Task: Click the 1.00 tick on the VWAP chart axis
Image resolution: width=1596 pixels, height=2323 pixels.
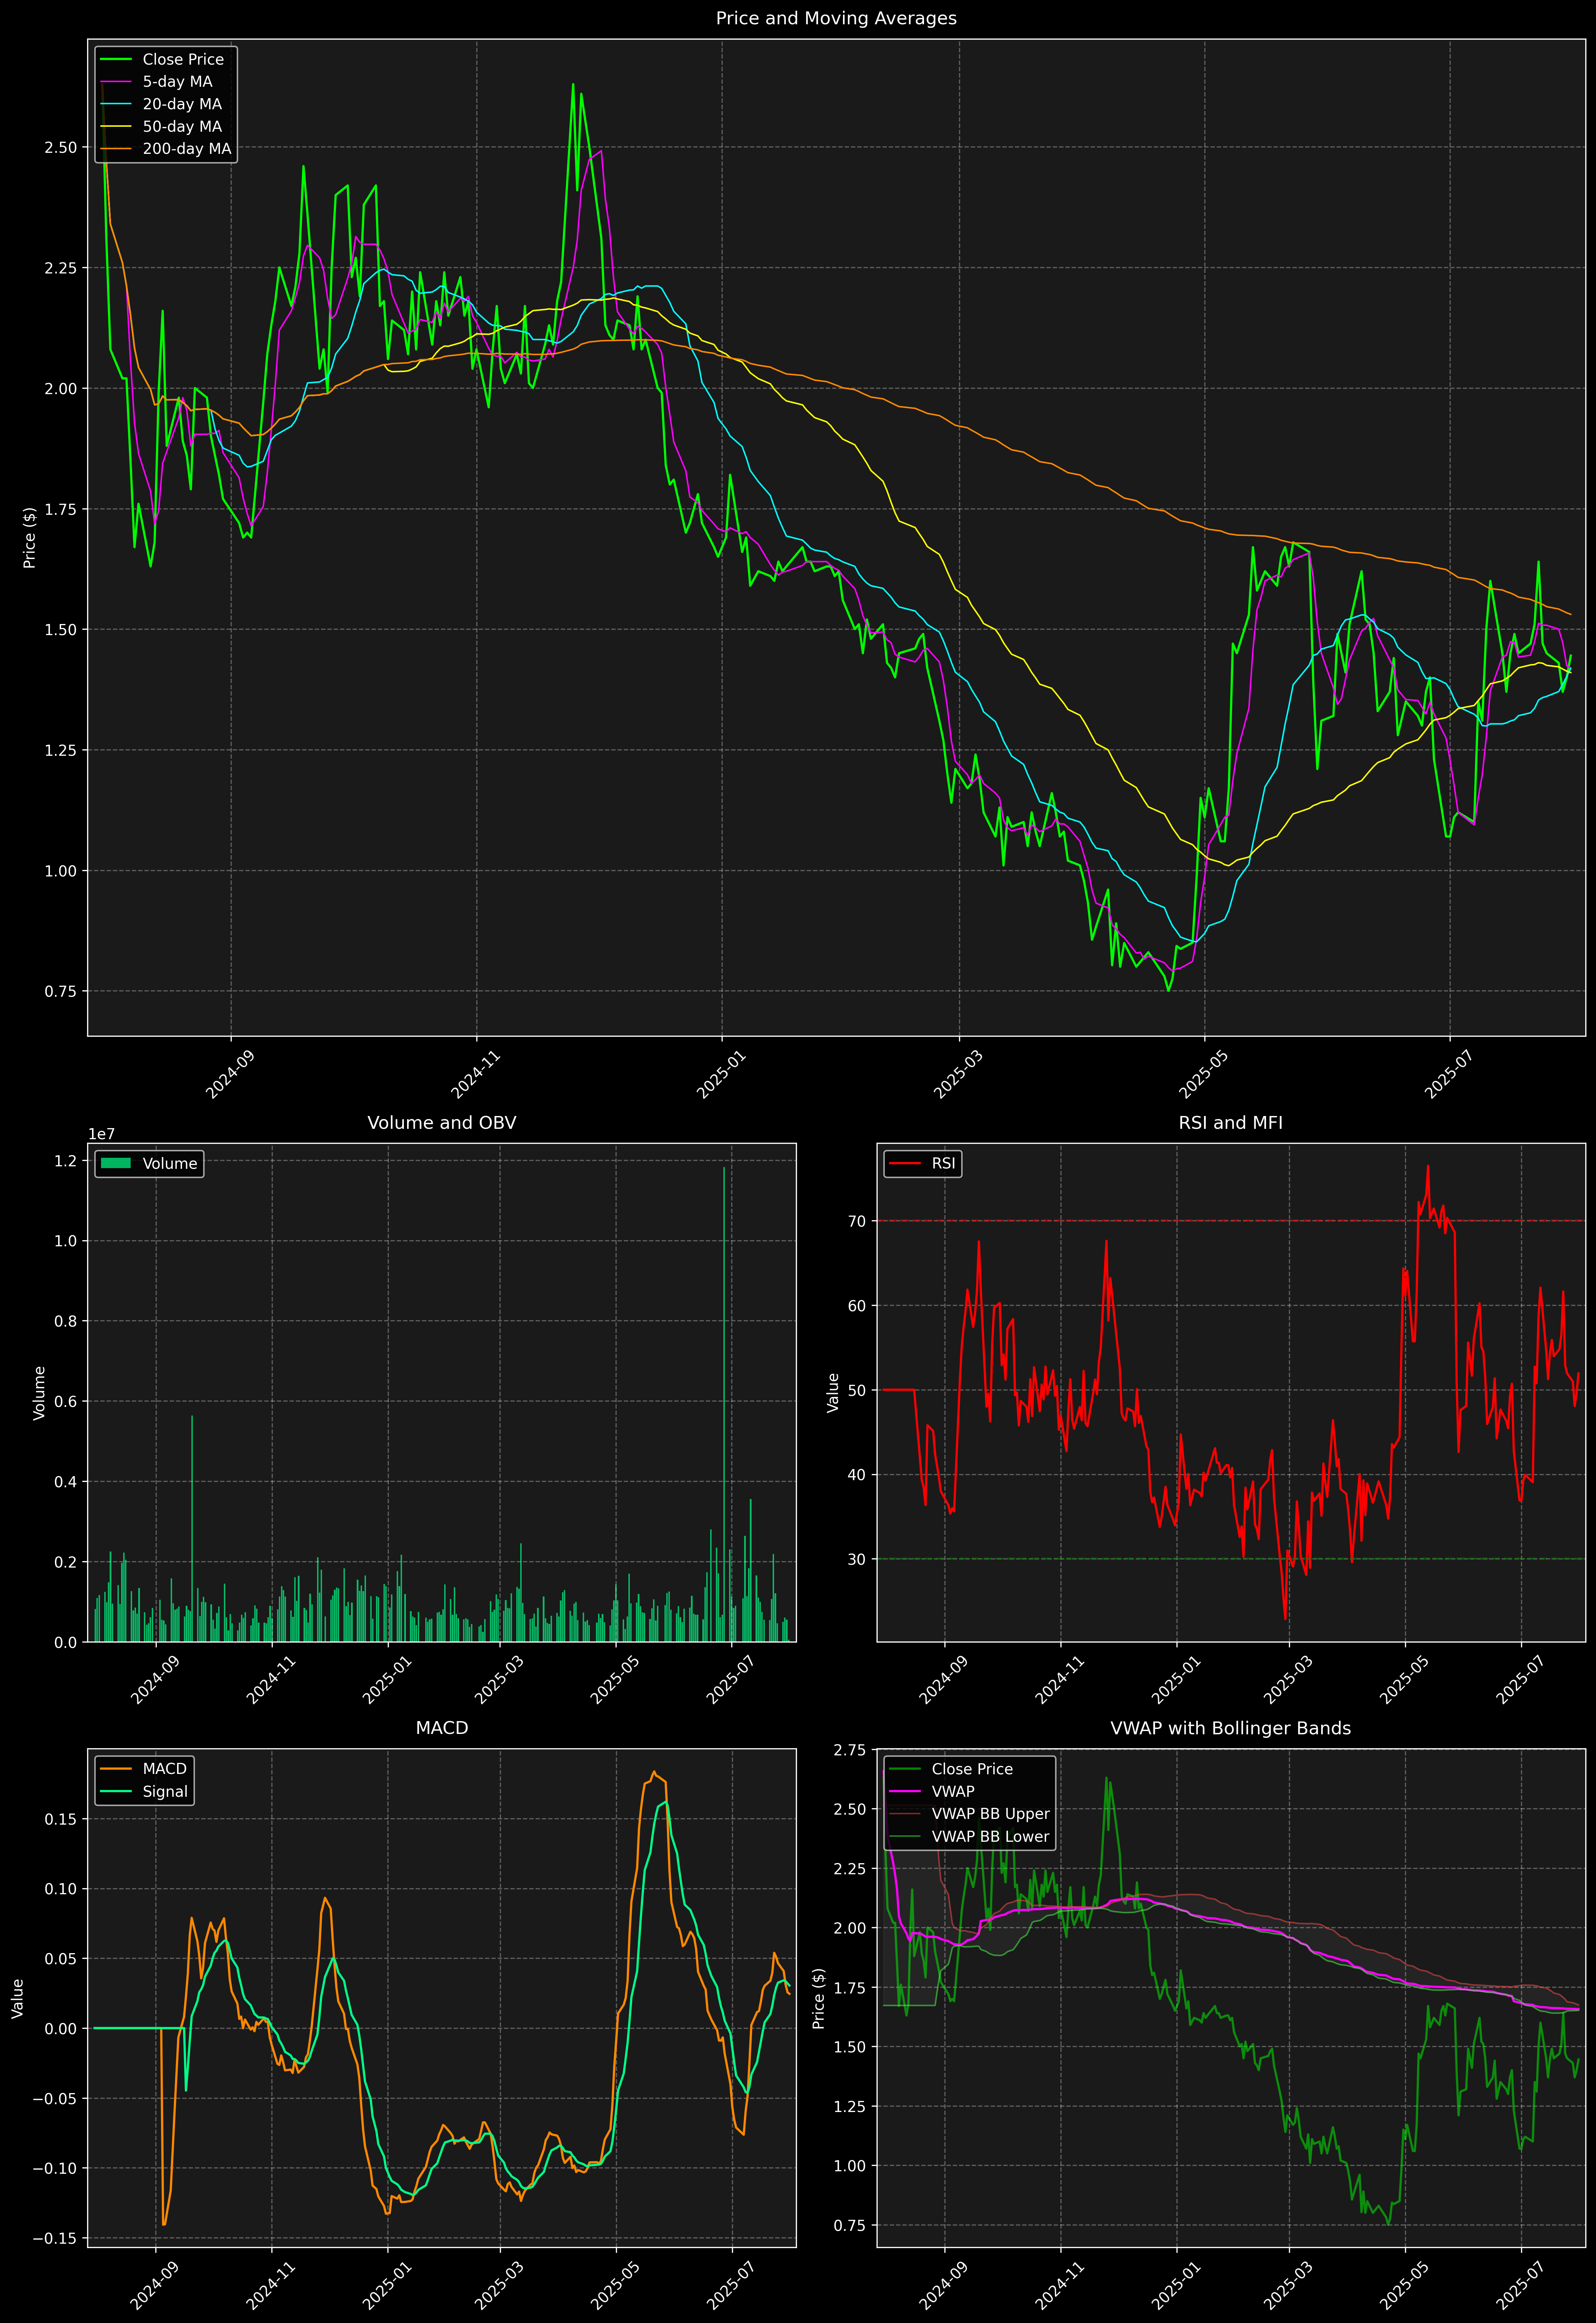Action: [850, 2165]
